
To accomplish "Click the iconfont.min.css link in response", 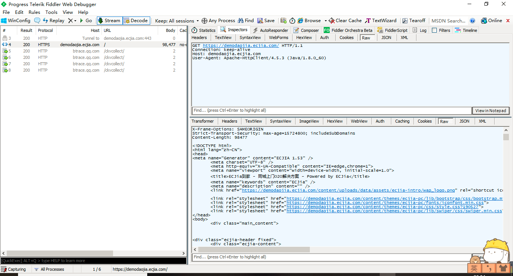I will tap(385, 202).
